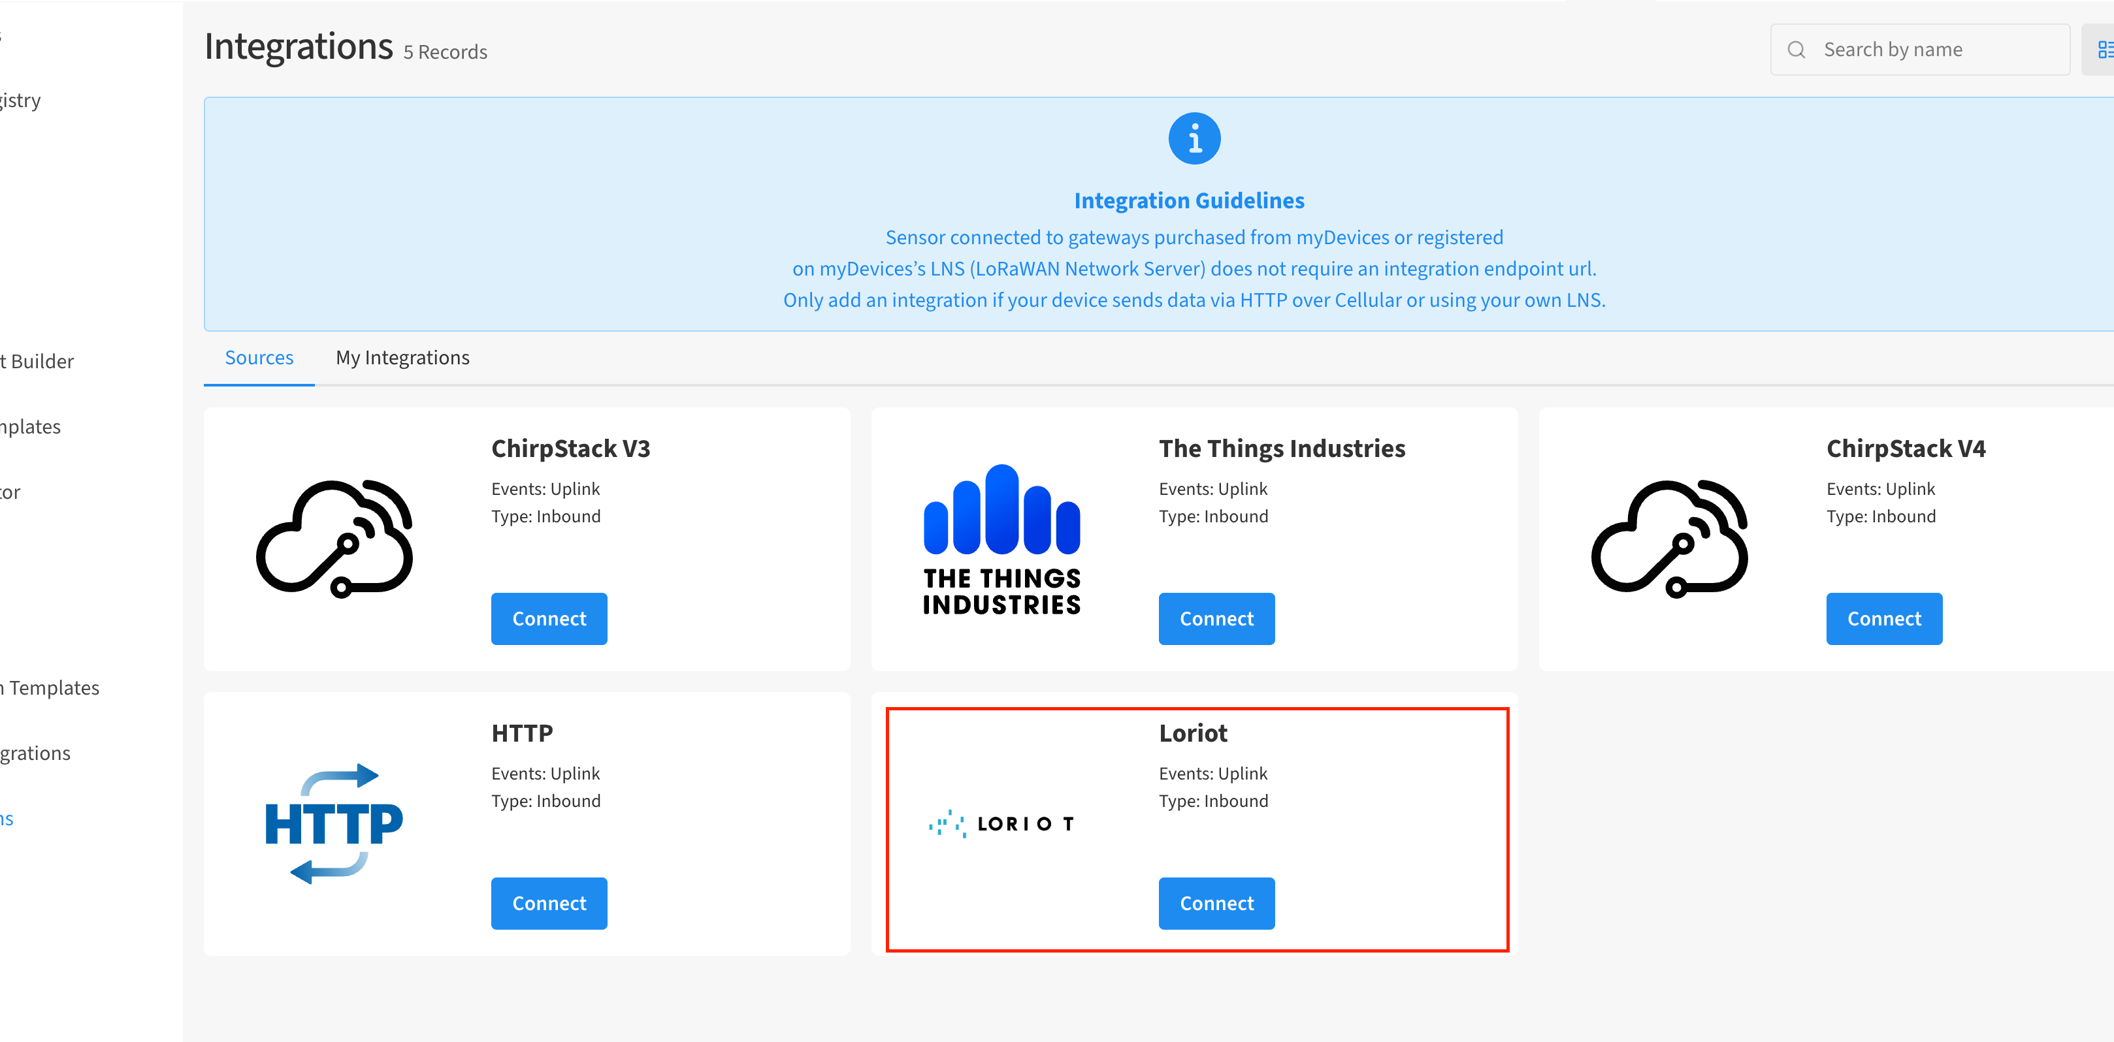Click The Things Industries logo

click(1001, 539)
